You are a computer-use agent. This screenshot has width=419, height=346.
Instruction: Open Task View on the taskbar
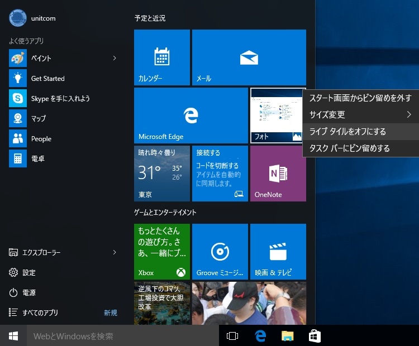pos(232,336)
